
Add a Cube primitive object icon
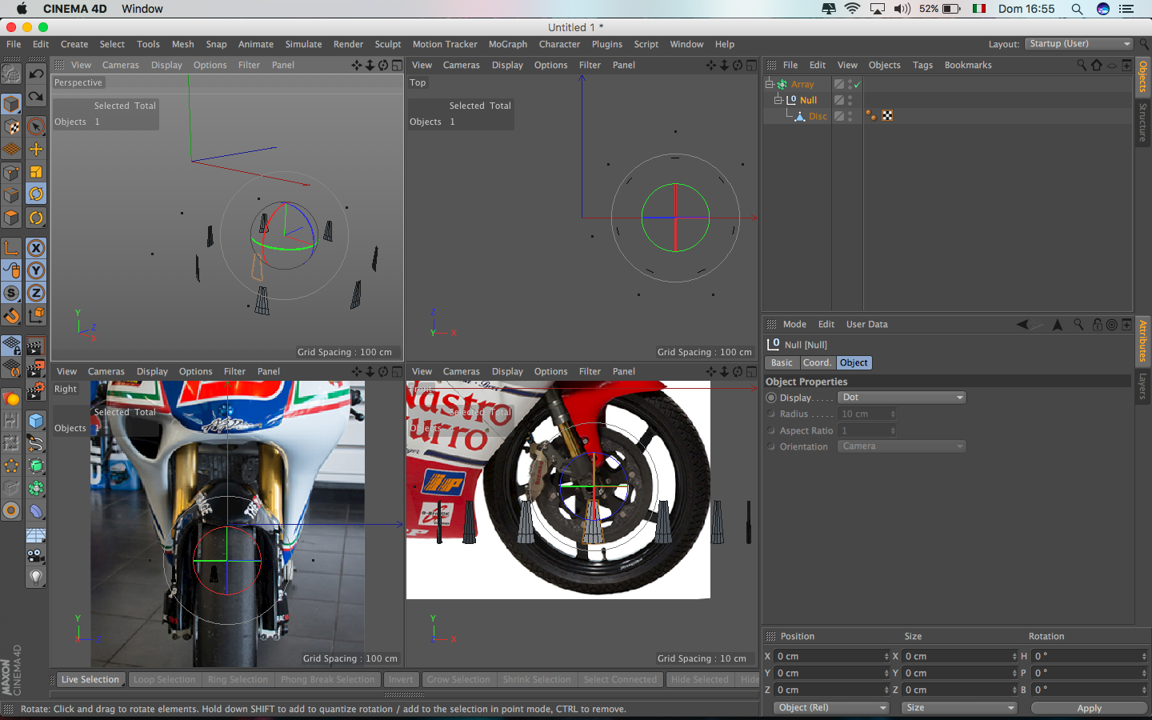tap(36, 421)
